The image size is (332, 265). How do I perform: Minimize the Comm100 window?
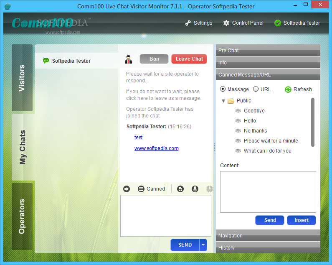[295, 5]
